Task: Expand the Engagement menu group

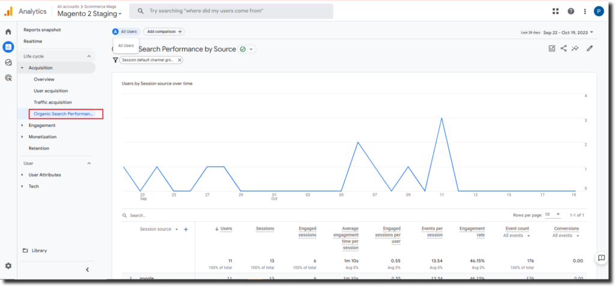Action: point(23,126)
